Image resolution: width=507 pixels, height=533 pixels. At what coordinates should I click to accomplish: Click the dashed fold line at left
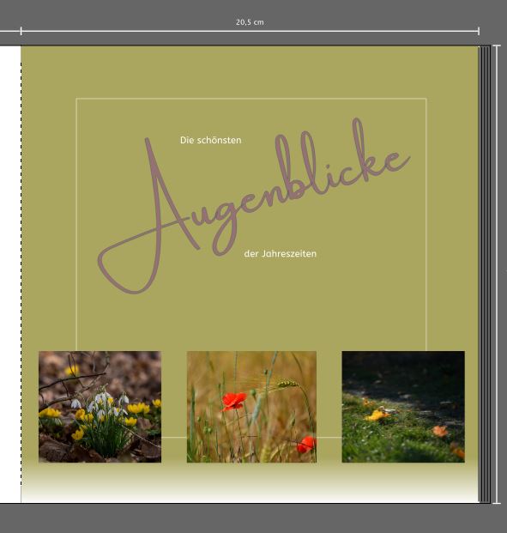[x=21, y=274]
